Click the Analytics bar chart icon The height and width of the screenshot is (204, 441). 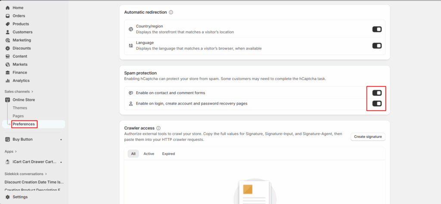(7, 80)
